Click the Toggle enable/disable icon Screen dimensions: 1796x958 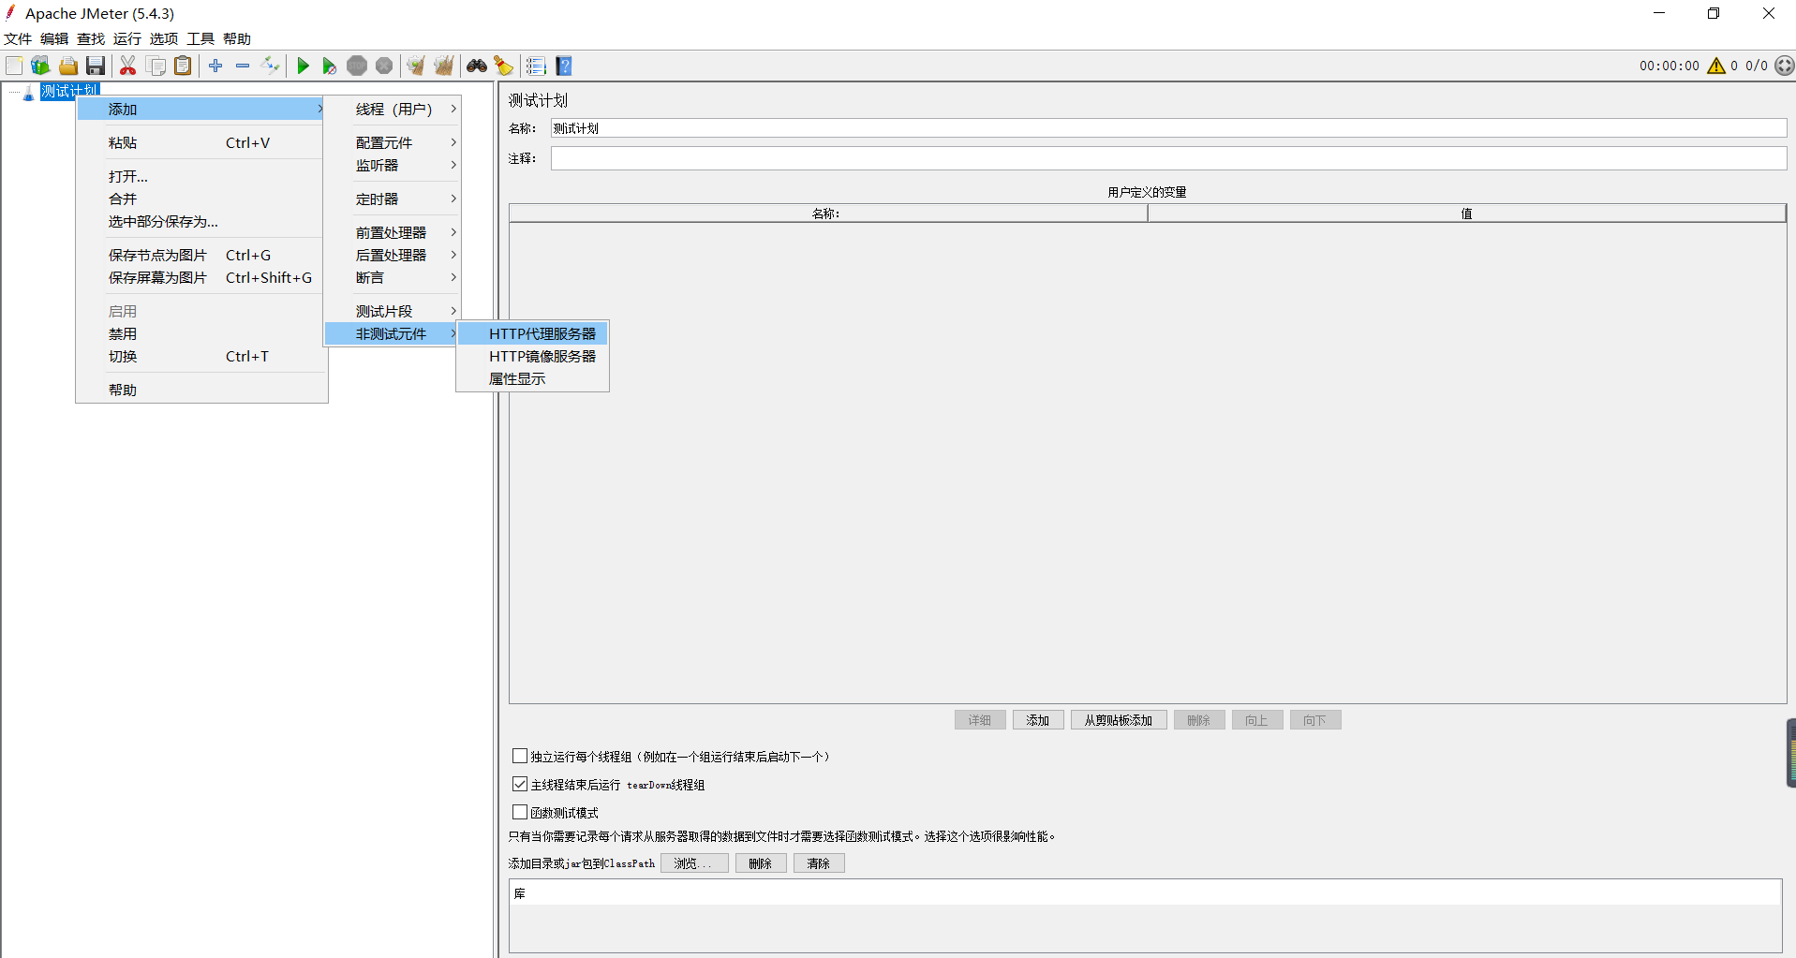pyautogui.click(x=270, y=66)
